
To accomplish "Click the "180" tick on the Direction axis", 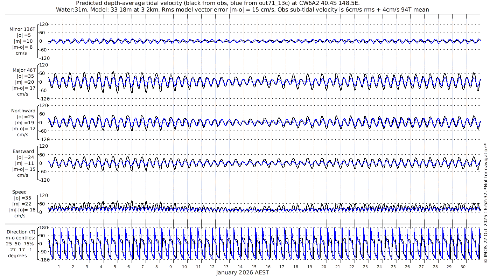I will pos(43,228).
